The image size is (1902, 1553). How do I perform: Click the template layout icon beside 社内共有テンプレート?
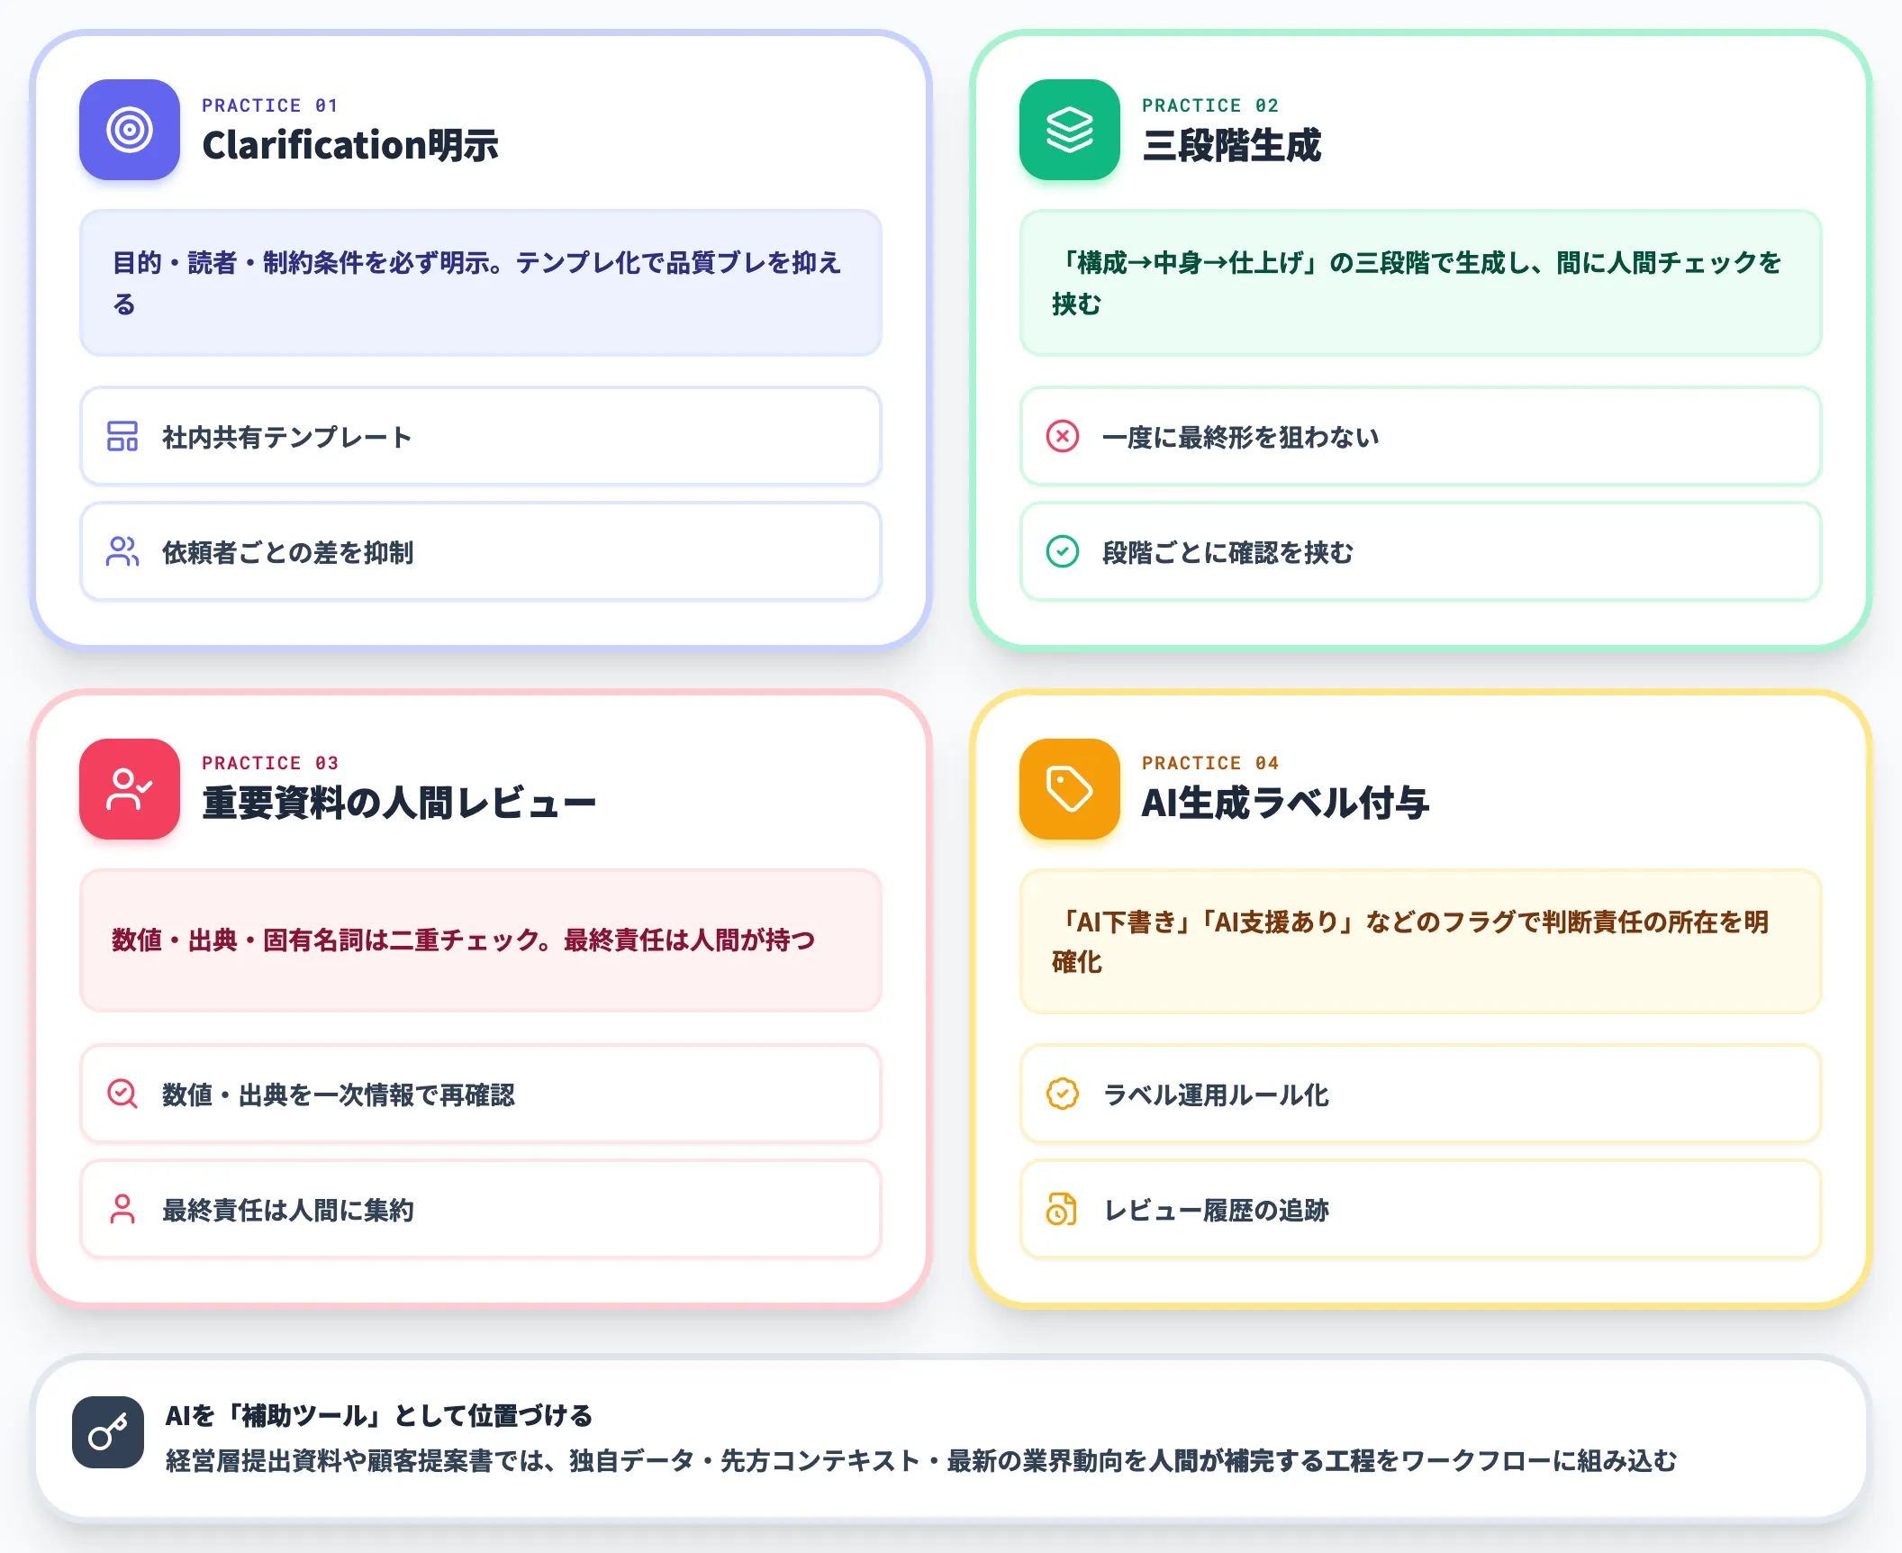pyautogui.click(x=122, y=436)
